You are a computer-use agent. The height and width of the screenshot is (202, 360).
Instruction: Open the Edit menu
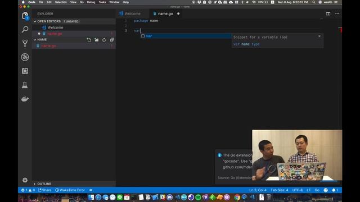click(x=49, y=2)
